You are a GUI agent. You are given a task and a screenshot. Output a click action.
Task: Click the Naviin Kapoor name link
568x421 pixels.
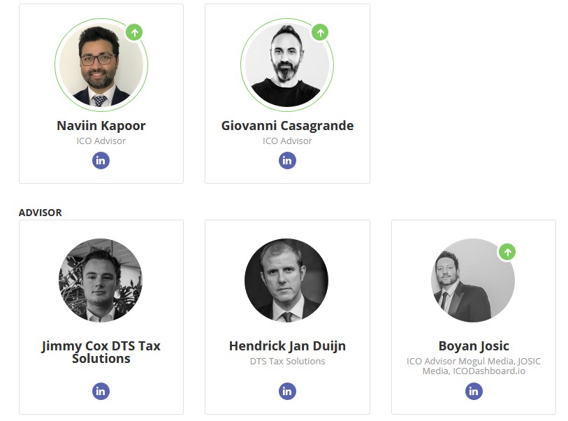[101, 125]
